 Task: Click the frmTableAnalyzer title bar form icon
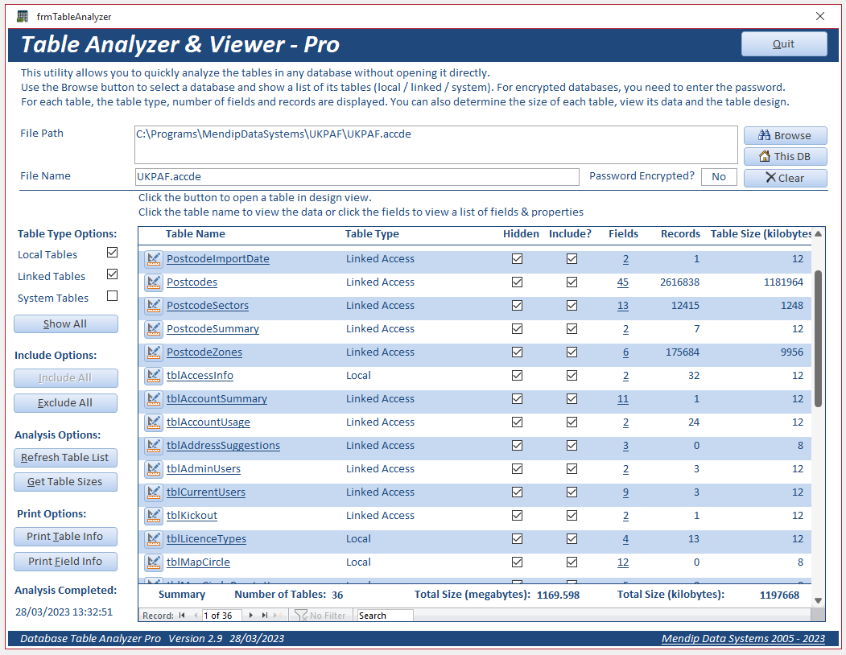pyautogui.click(x=22, y=16)
